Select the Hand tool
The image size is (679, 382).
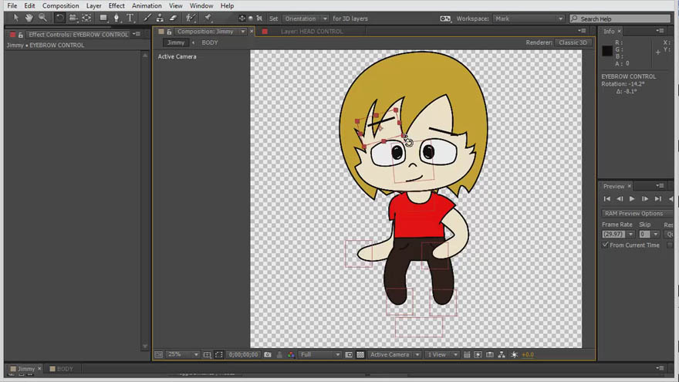pos(29,19)
